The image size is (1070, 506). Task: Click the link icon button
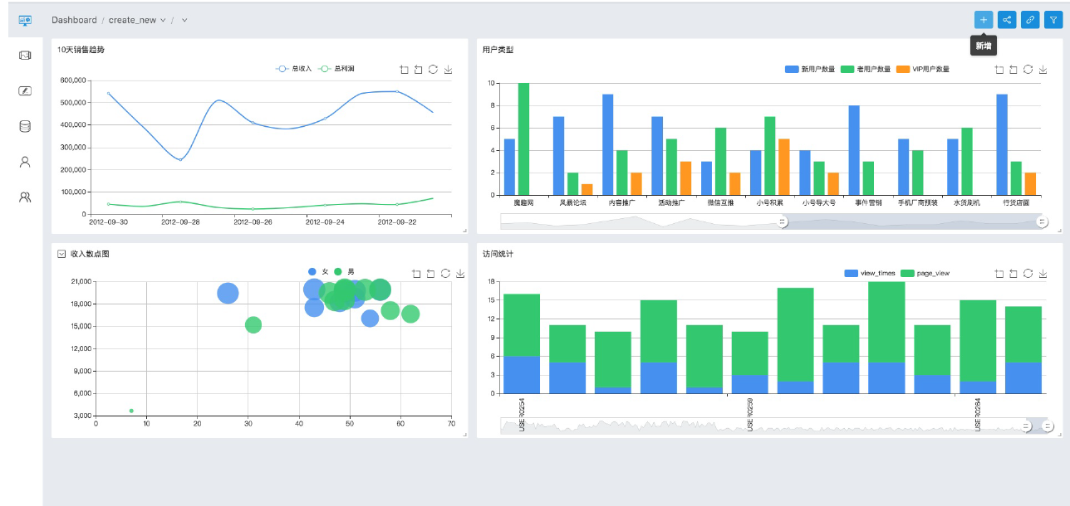click(1030, 20)
